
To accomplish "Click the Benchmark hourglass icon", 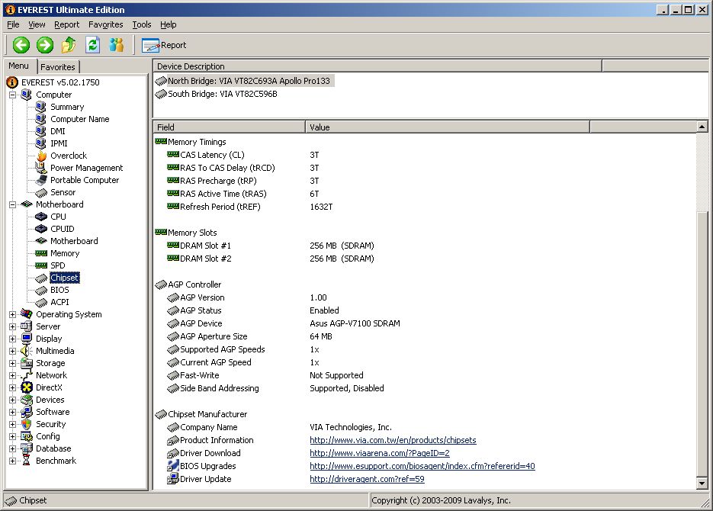I will tap(27, 461).
